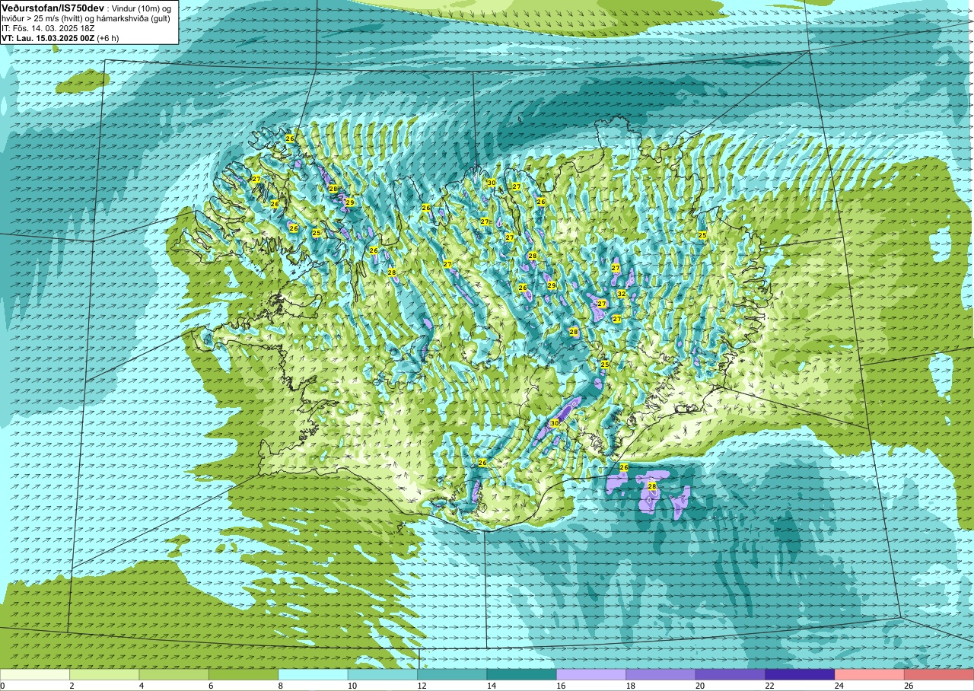Pick the 8–10 m/s pale cyan swatch
The width and height of the screenshot is (974, 691).
[313, 674]
